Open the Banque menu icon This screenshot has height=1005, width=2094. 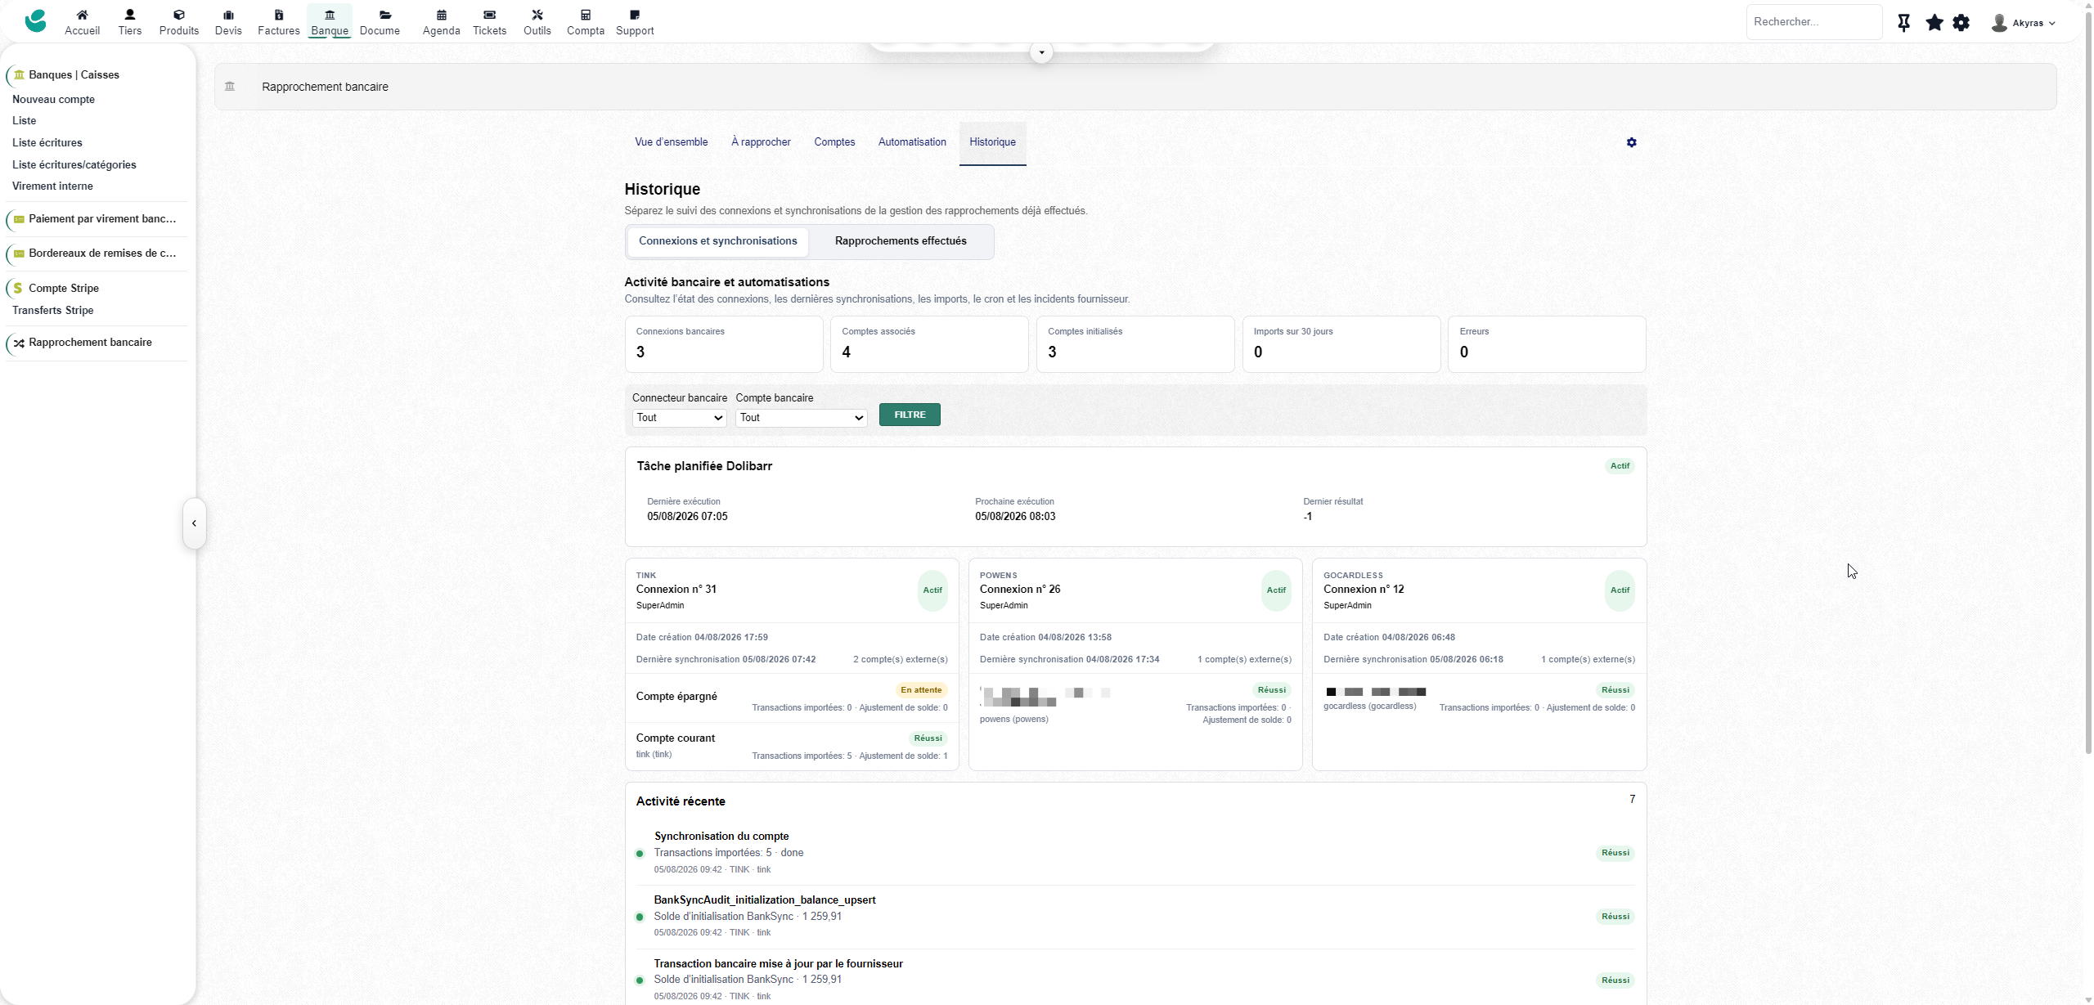pyautogui.click(x=330, y=15)
